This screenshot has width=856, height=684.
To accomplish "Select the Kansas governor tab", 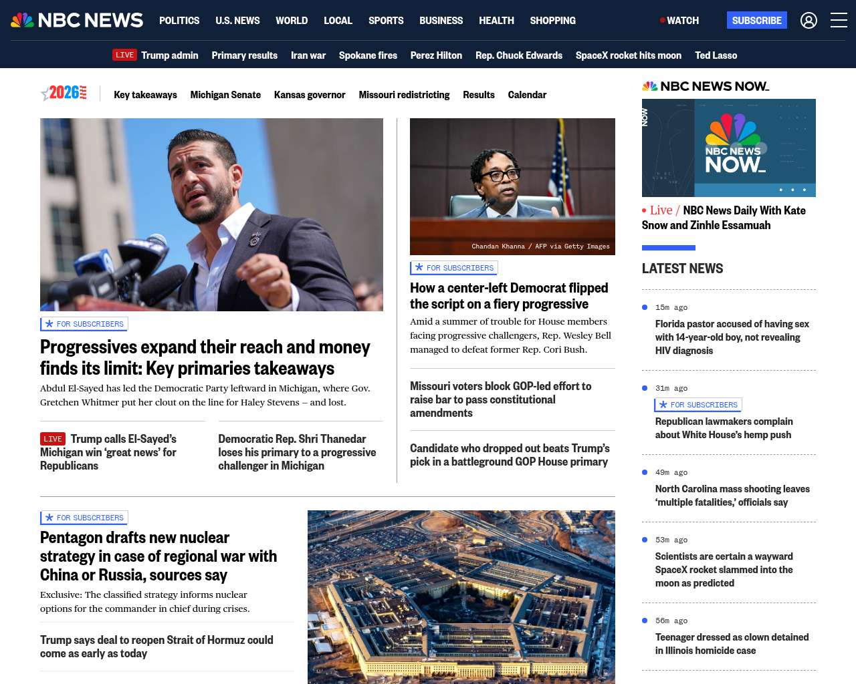I will pyautogui.click(x=310, y=95).
